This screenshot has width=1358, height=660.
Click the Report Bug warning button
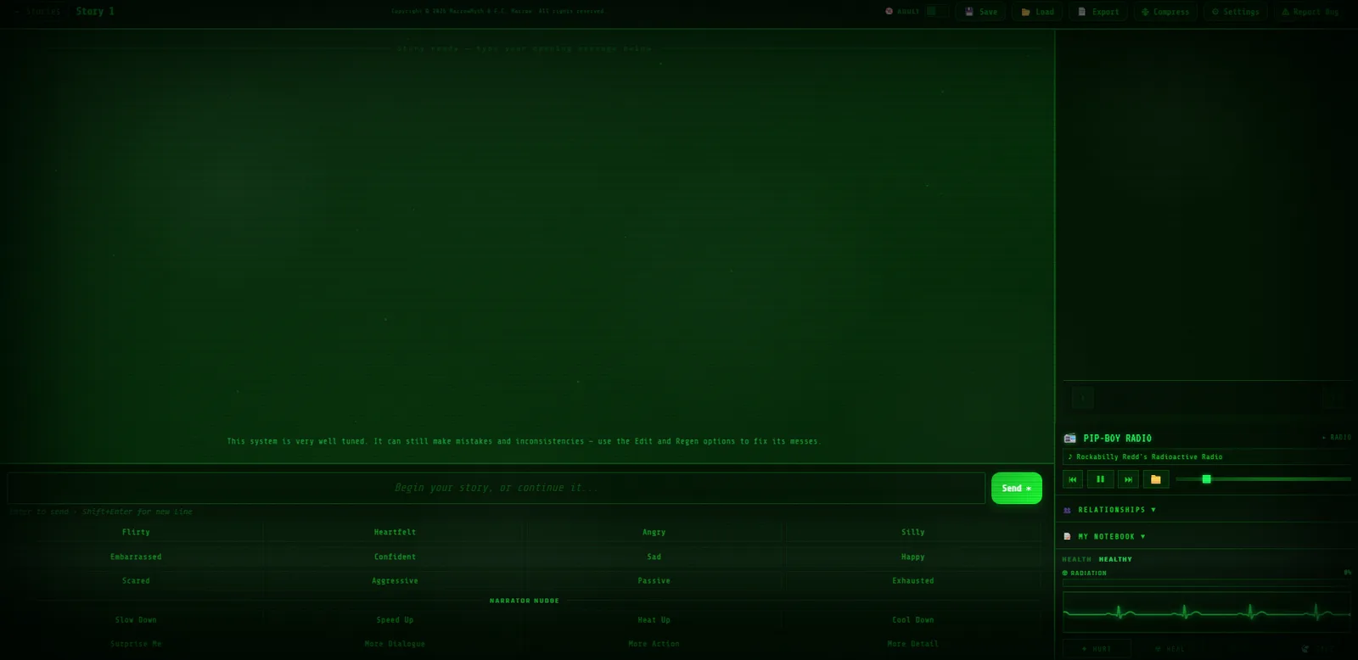(1310, 12)
